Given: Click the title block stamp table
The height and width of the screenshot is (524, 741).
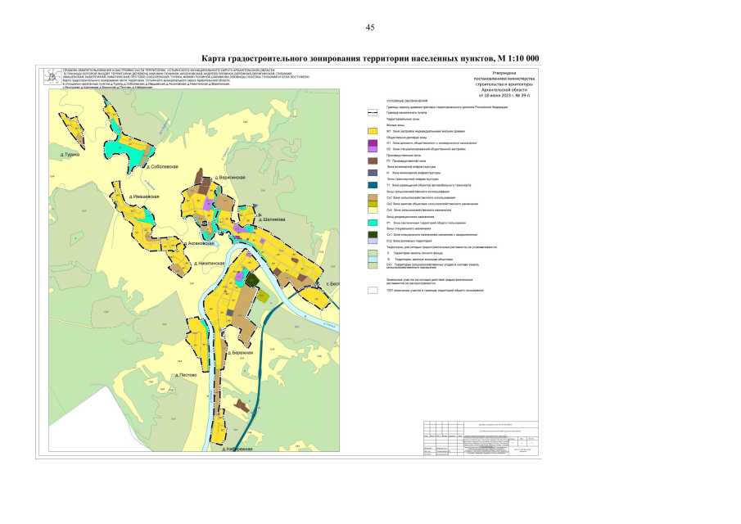Looking at the screenshot, I should pyautogui.click(x=481, y=439).
